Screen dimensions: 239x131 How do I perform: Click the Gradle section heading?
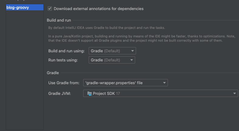53,73
